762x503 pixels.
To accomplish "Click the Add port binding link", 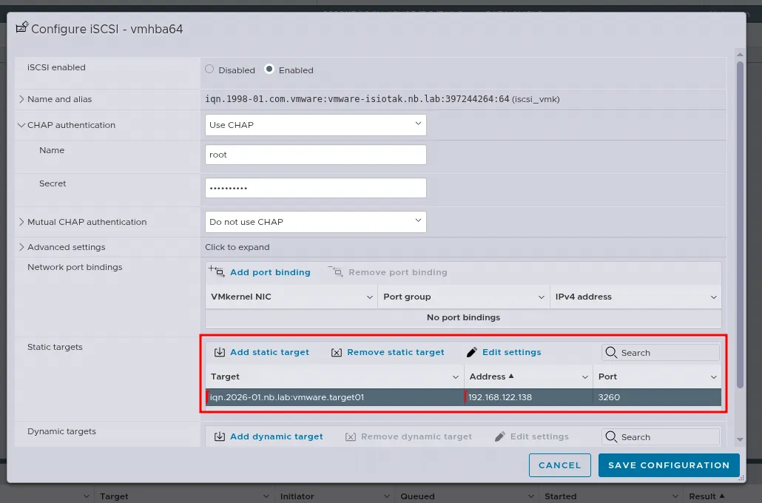I will [270, 272].
